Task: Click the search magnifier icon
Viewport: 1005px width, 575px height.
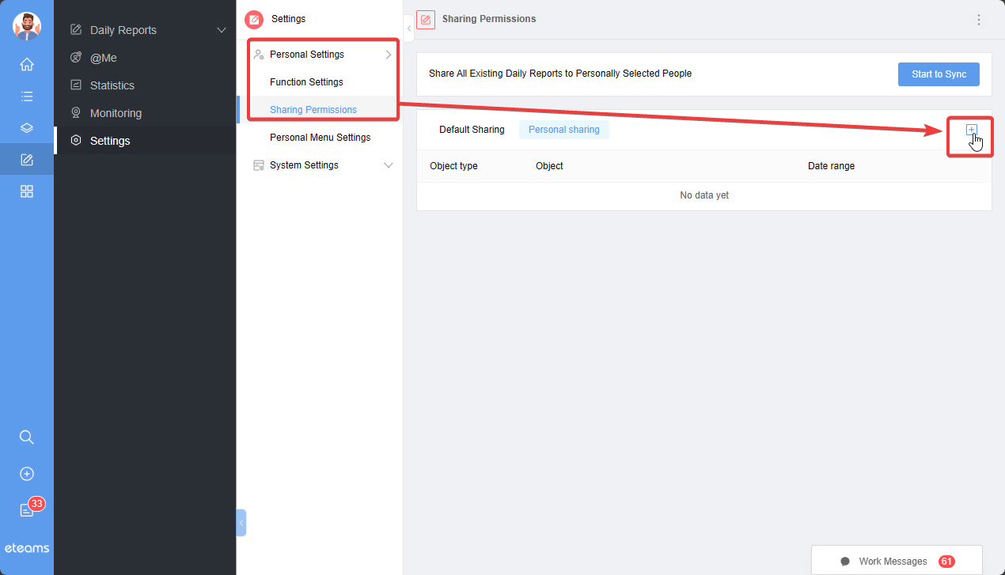Action: point(27,437)
